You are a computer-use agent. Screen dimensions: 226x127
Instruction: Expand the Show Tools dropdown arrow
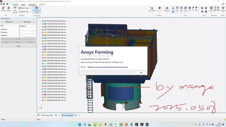[x=31, y=8]
